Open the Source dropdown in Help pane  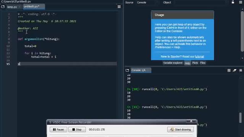(141, 2)
